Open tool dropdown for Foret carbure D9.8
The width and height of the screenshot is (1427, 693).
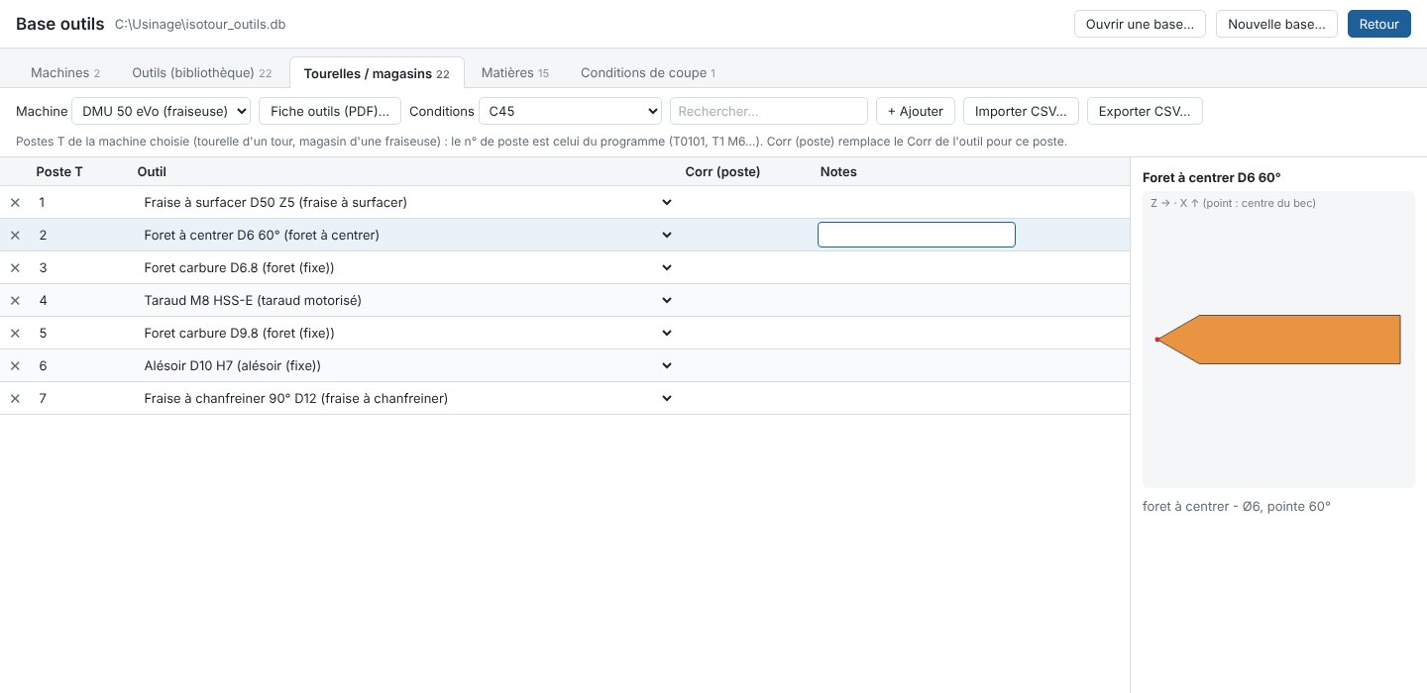coord(406,333)
